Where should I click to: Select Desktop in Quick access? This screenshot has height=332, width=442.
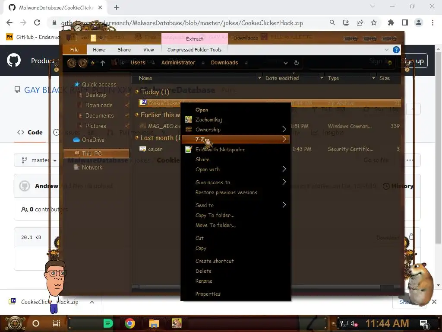(96, 95)
